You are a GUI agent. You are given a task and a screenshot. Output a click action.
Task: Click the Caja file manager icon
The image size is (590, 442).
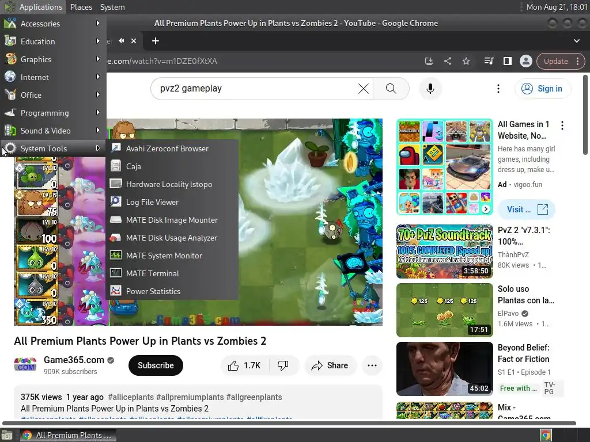click(x=115, y=166)
